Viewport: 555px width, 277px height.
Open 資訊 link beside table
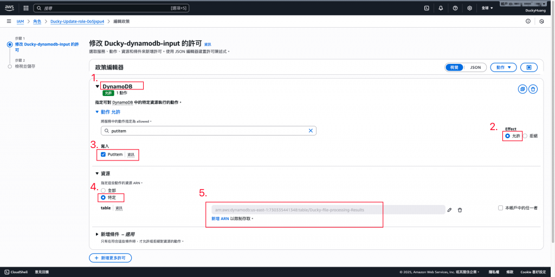[x=119, y=208]
